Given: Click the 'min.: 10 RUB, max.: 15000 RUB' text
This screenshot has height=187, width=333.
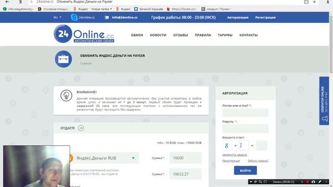Looking at the screenshot, I should tap(180, 143).
